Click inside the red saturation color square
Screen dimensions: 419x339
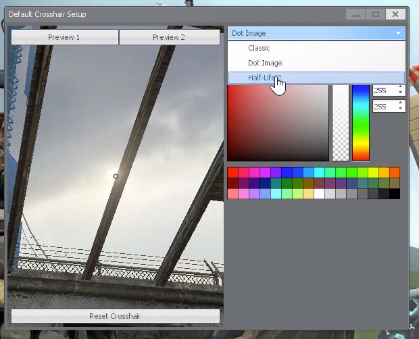coord(278,123)
